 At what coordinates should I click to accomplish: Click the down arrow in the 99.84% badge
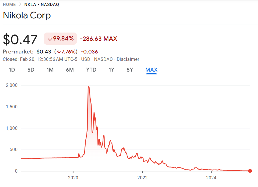50,39
